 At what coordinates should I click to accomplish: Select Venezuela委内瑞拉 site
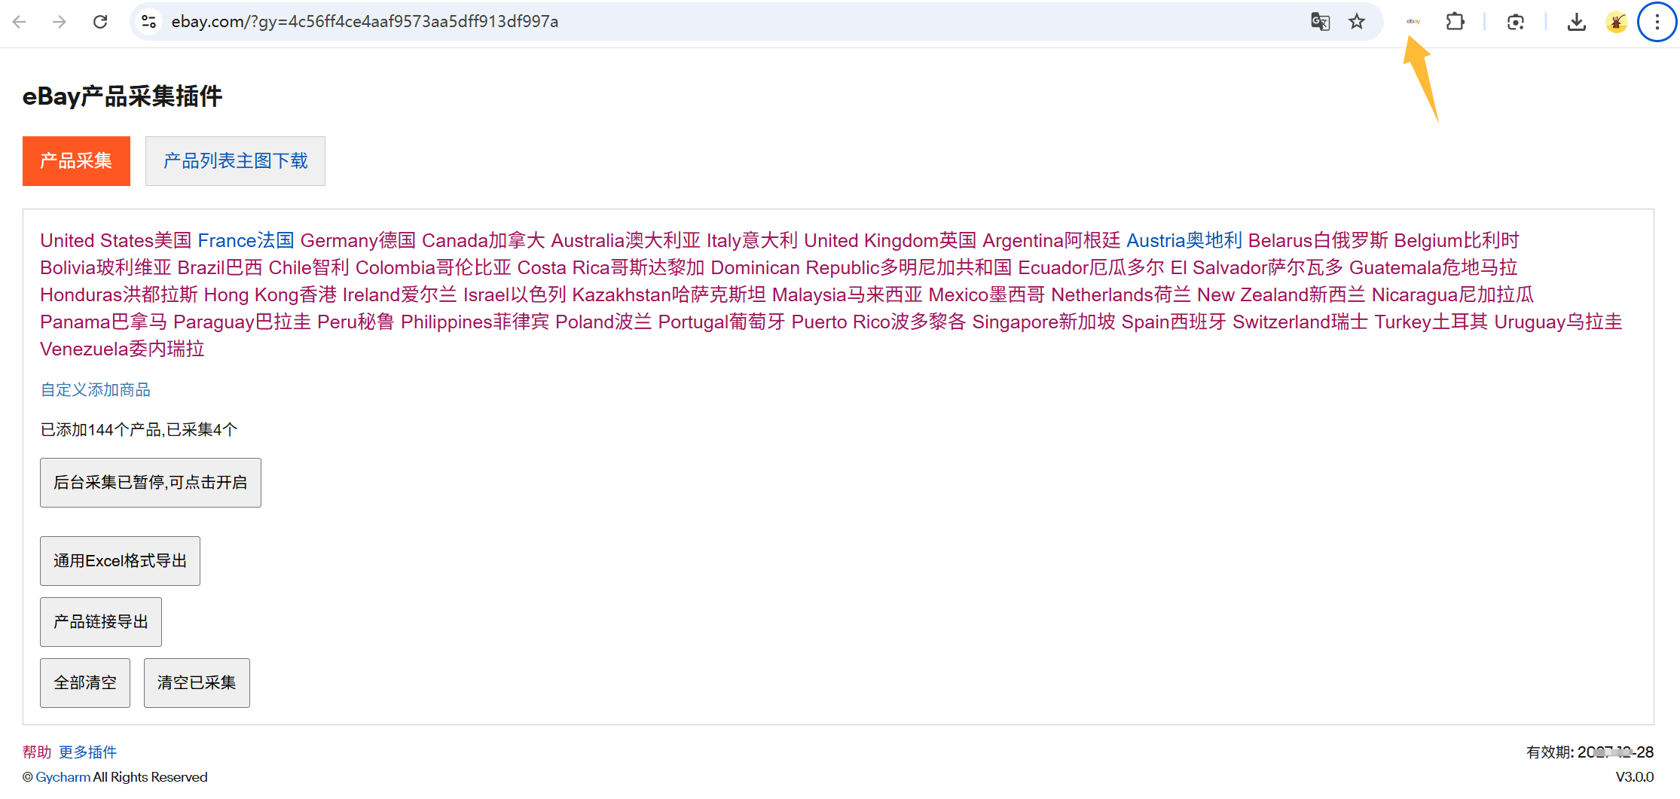click(x=122, y=349)
